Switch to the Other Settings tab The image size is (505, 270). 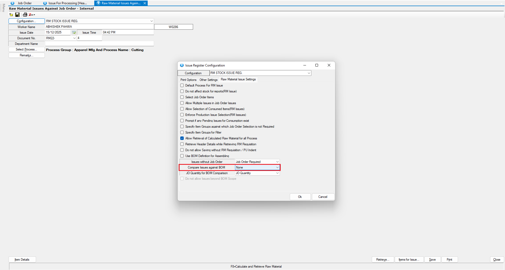[208, 80]
